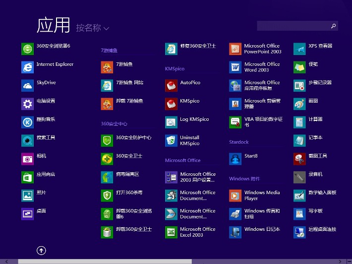Open Microsoft Office PowerPoint 2003
Screen dimensions: 352x264
click(x=235, y=49)
